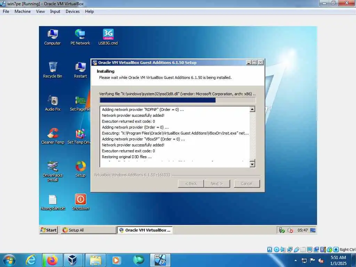Click VirtualBox keyboard capture arrow icon

click(x=336, y=250)
